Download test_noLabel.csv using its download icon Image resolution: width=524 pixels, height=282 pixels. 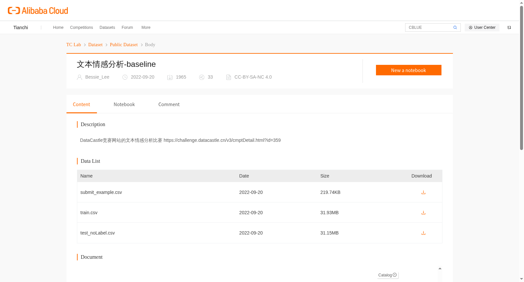(x=423, y=233)
